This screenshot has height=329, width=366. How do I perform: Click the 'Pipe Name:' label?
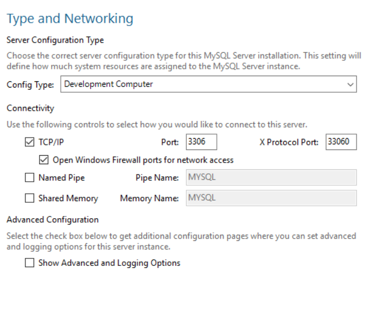coord(157,178)
